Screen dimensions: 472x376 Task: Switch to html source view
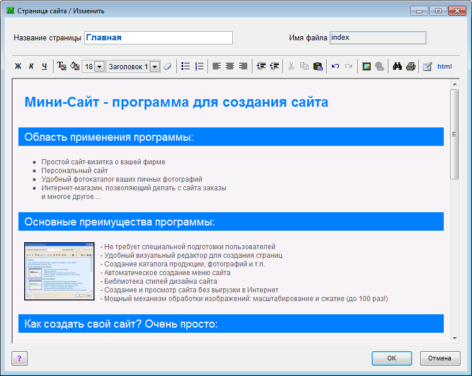click(x=444, y=66)
